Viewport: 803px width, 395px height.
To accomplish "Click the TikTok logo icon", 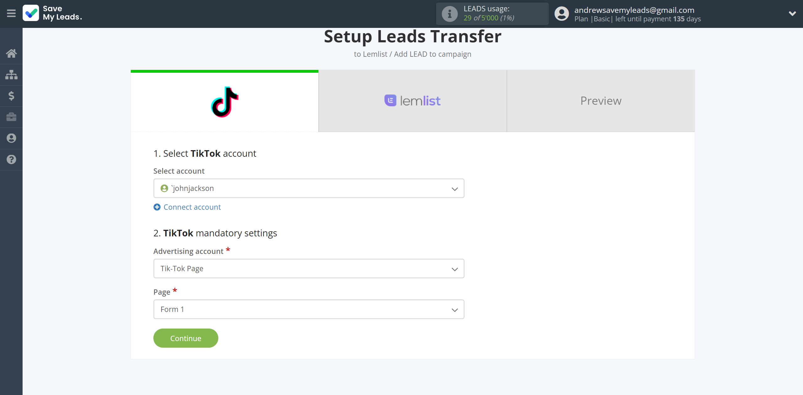I will pos(224,100).
